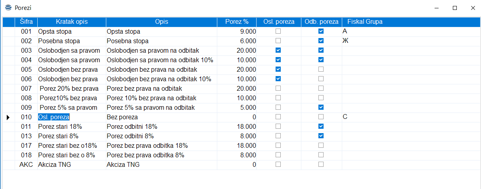The image size is (481, 189).
Task: Enable Odb. poreza for row 010
Action: pos(321,117)
